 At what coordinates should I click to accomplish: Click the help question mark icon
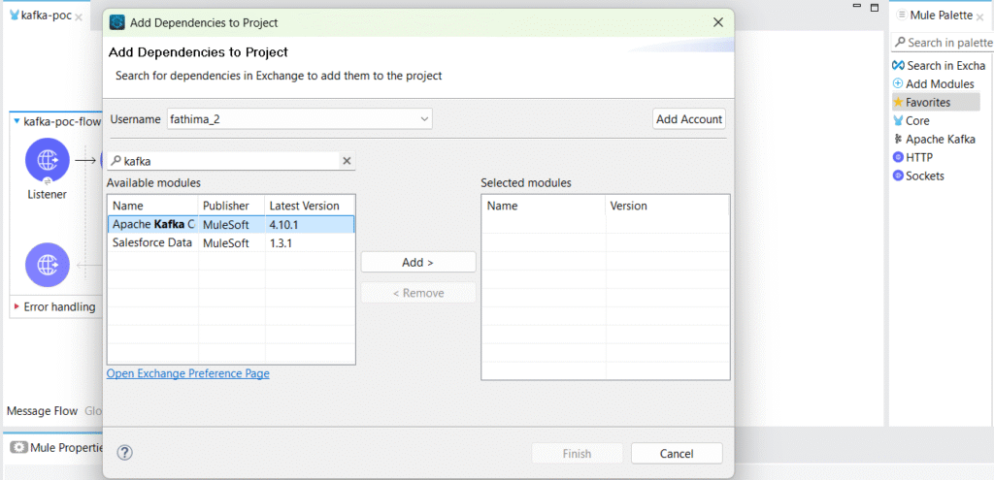pos(125,453)
